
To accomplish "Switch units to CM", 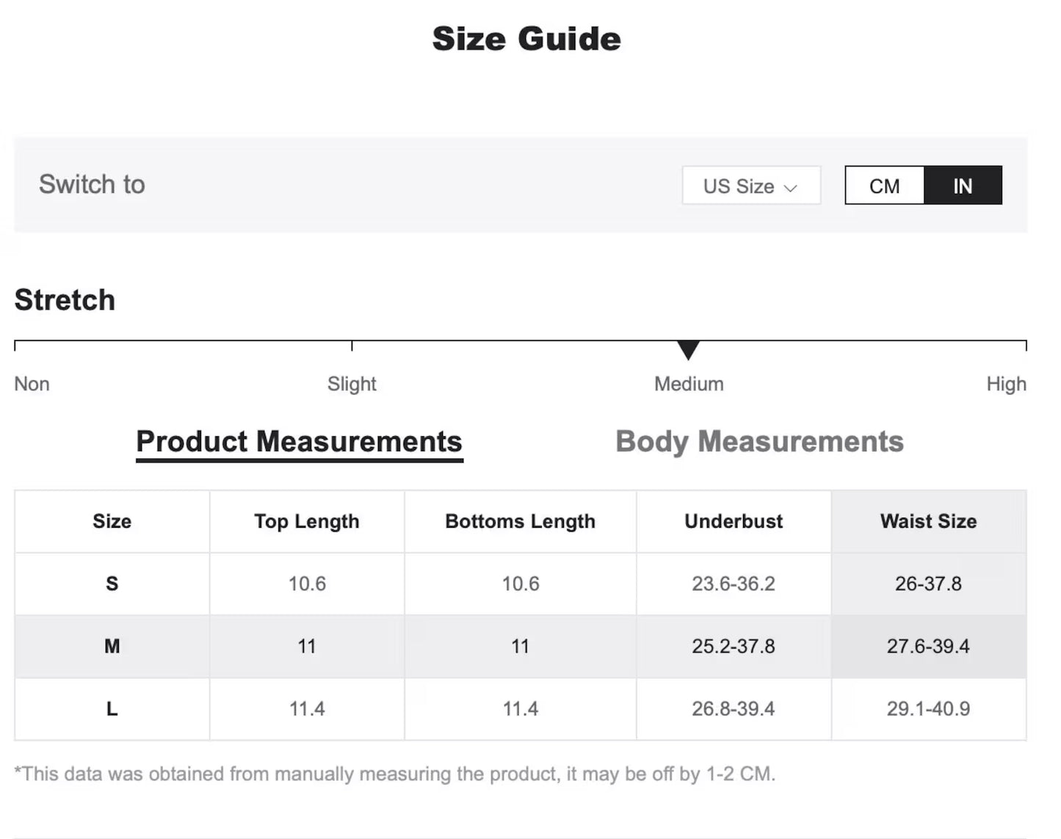I will point(884,186).
